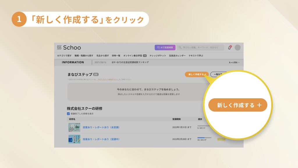Click the 0/20コマ progress bar

(x=204, y=126)
